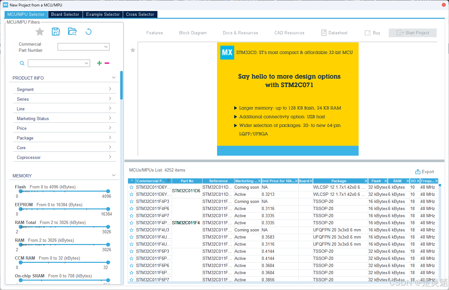Close the Package column with its X
This screenshot has width=449, height=290.
(366, 181)
